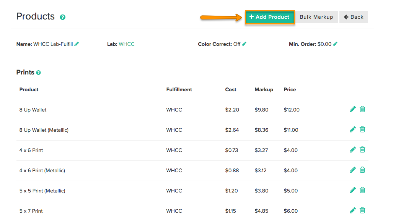Edit the 5 x 5 Print (Metallic) row
The height and width of the screenshot is (220, 401).
[x=353, y=190]
